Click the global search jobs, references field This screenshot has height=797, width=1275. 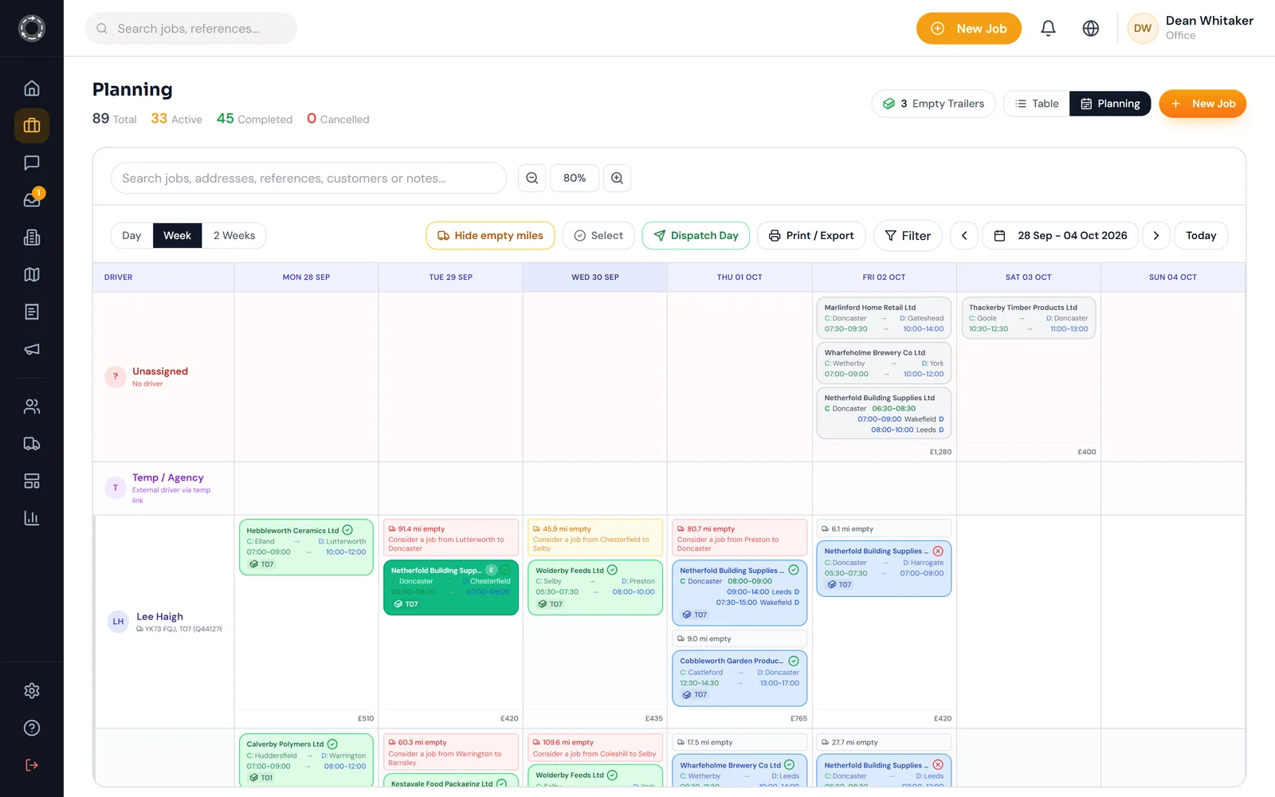[191, 29]
